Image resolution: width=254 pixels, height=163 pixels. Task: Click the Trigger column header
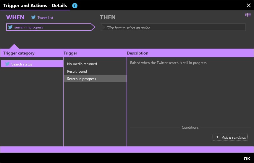[x=70, y=53]
